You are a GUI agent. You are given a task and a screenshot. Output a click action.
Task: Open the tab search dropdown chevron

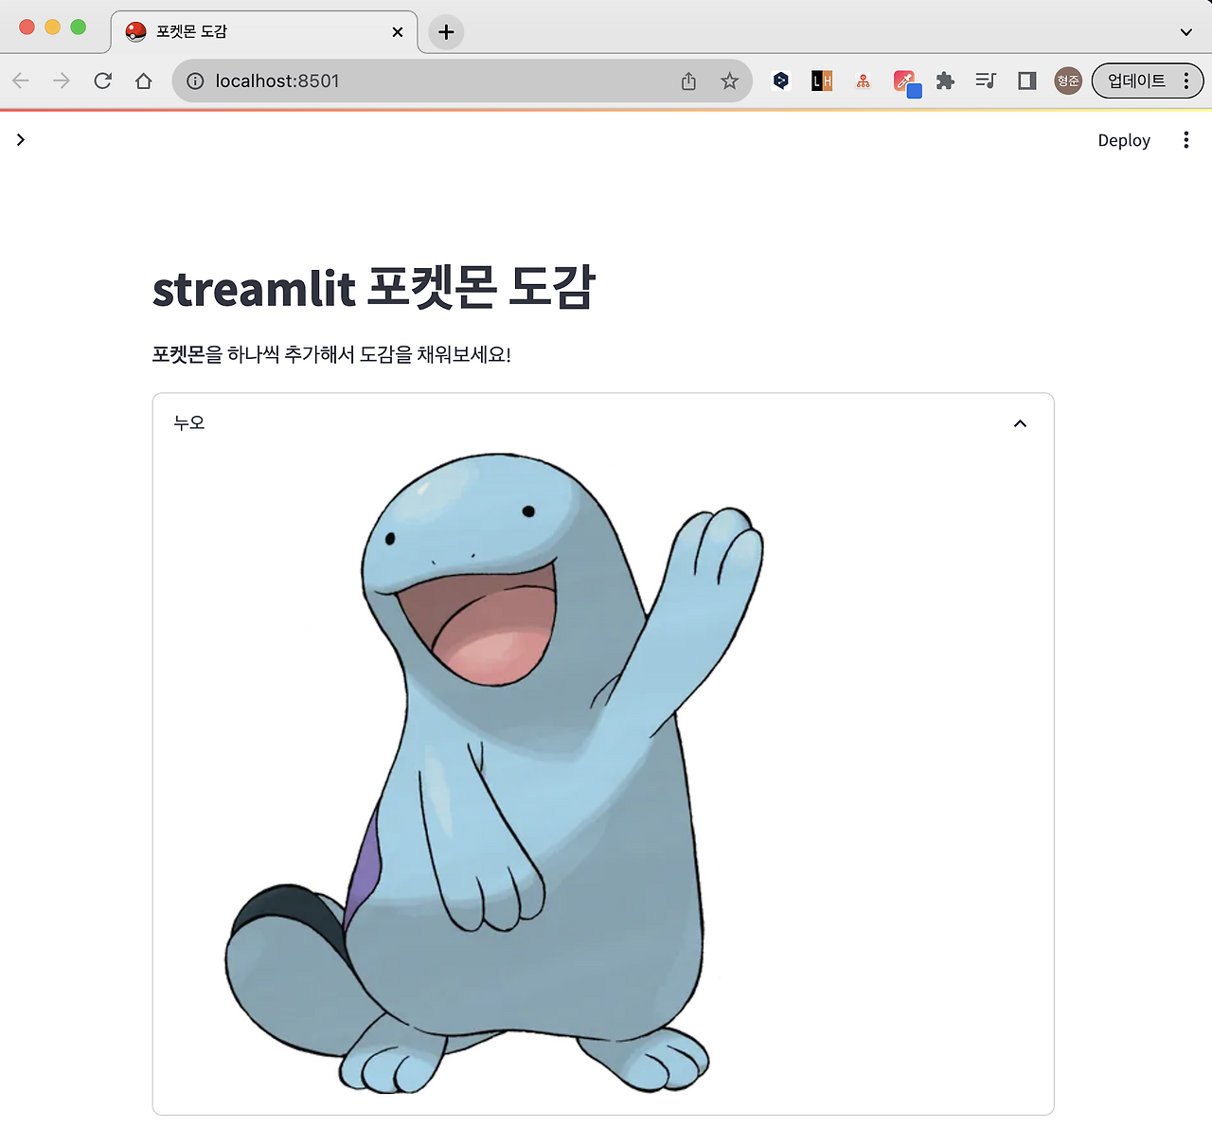[1185, 31]
